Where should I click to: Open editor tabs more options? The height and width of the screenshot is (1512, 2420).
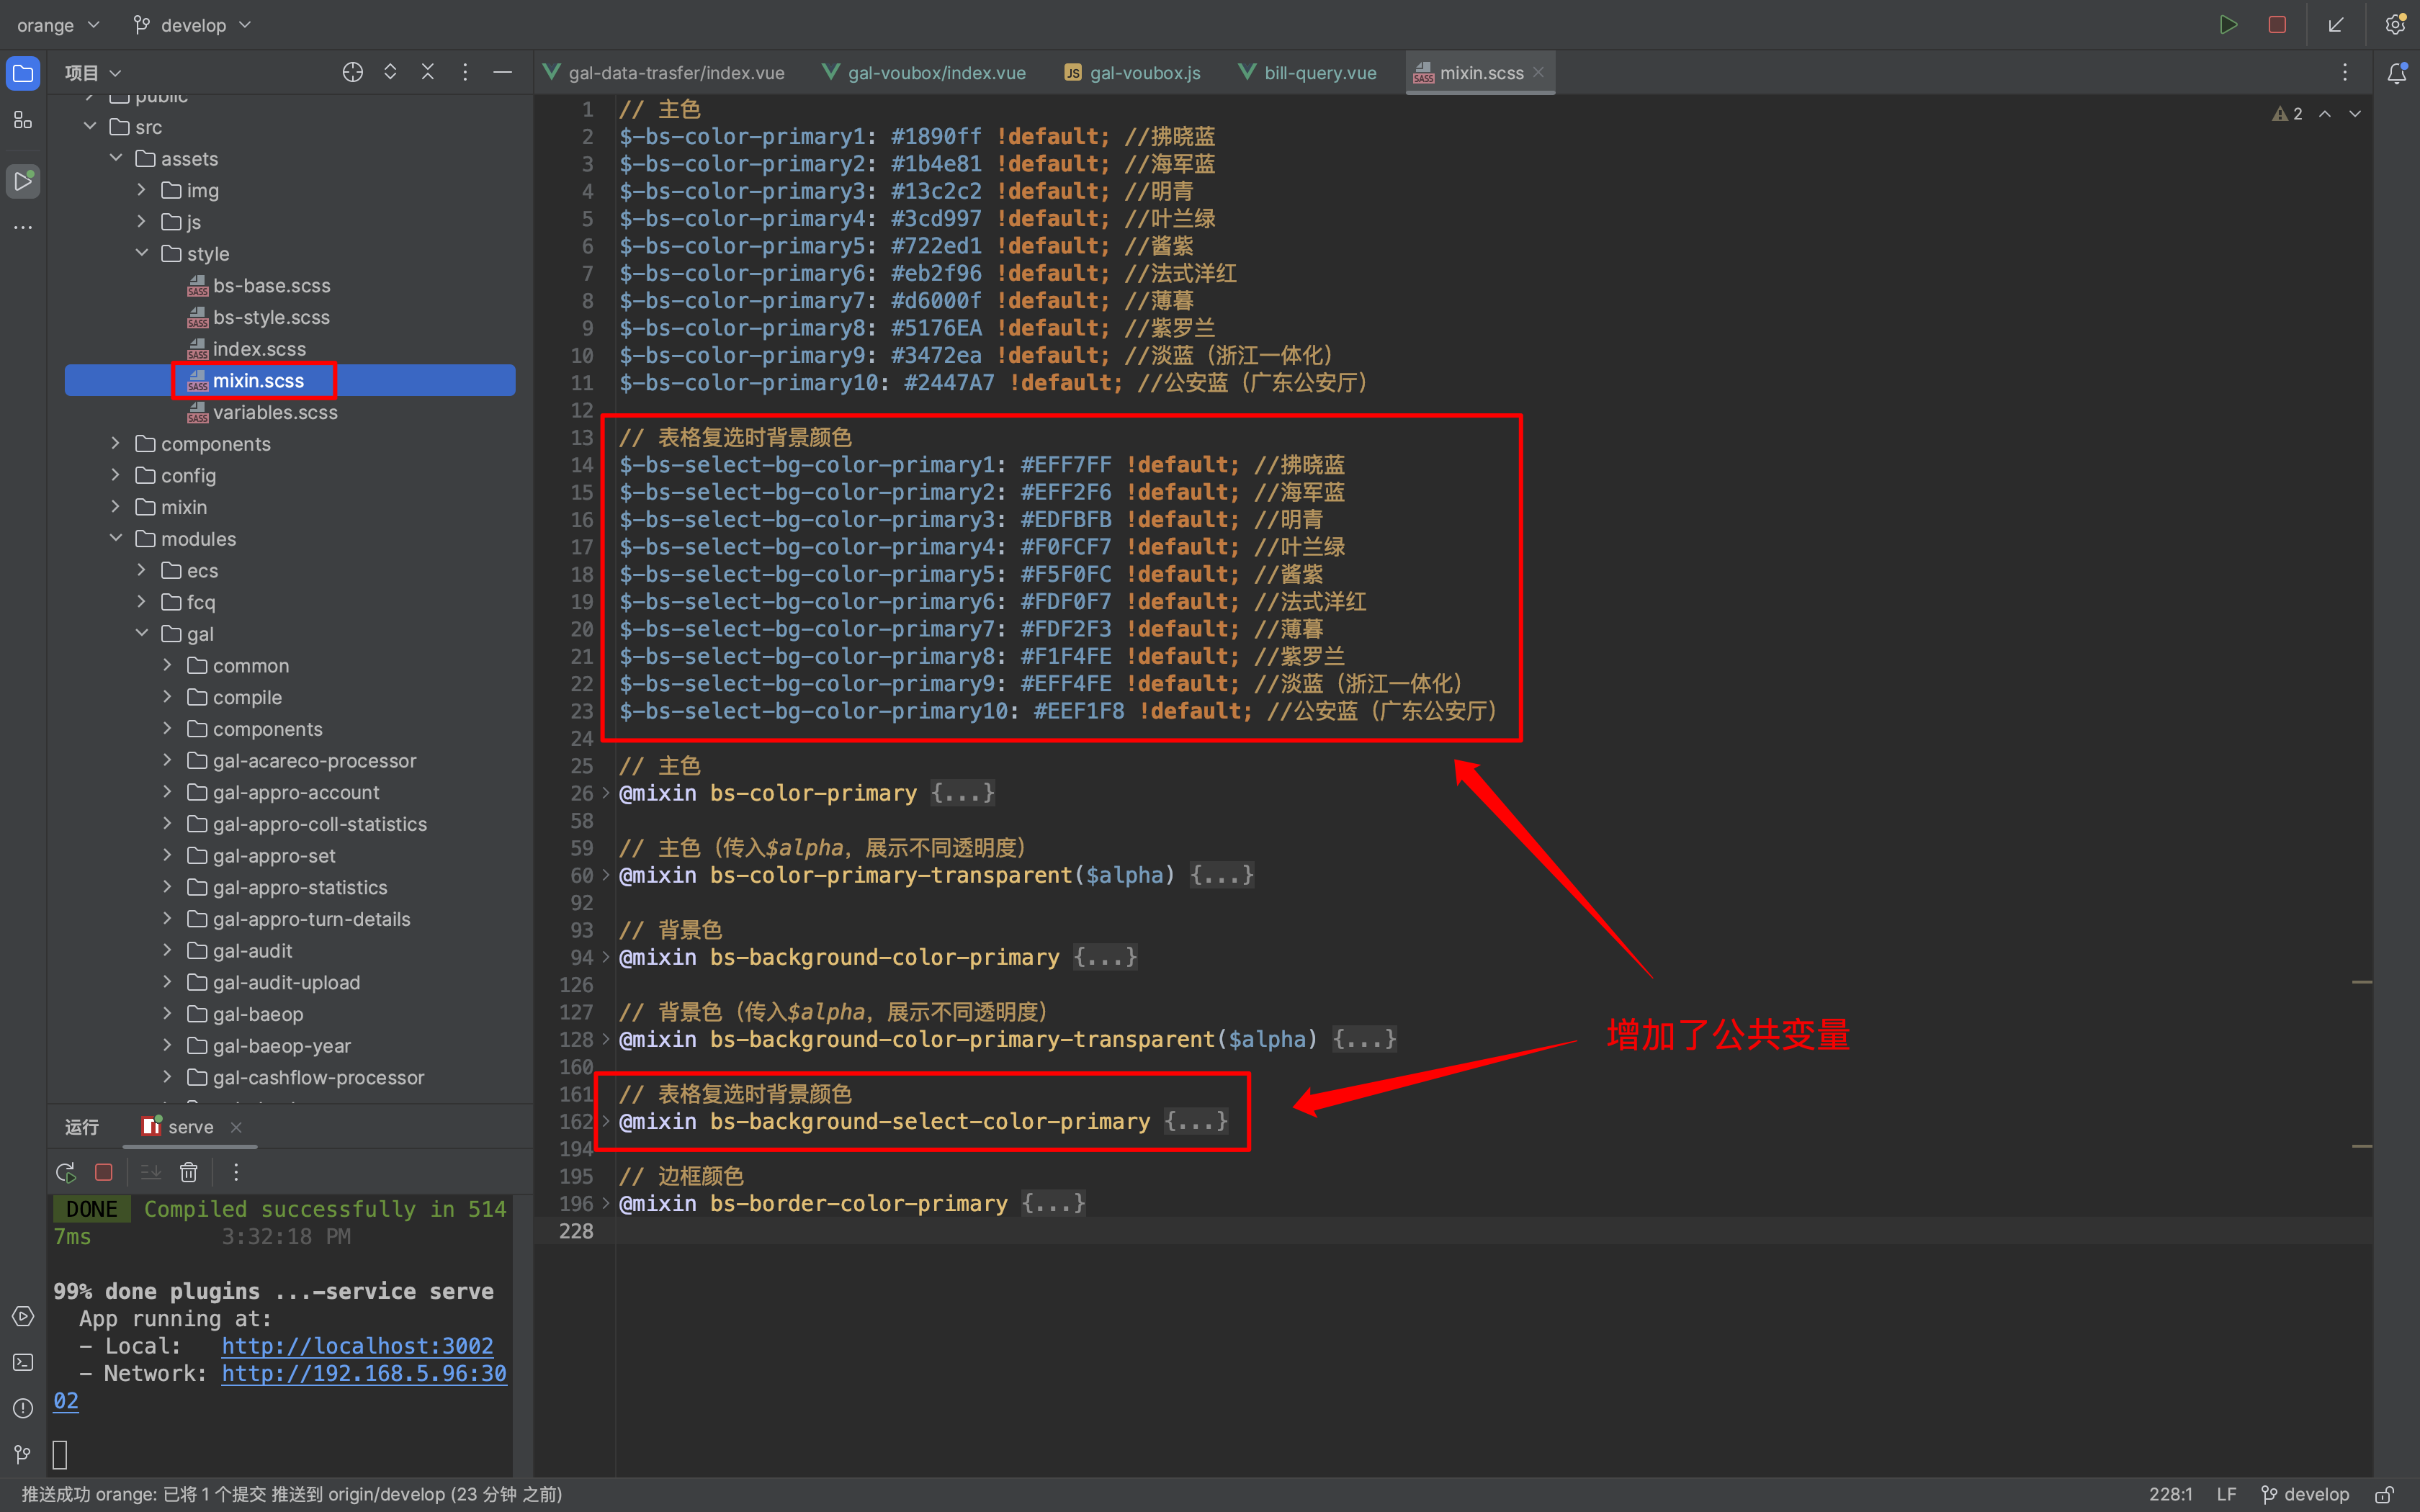click(x=2345, y=72)
